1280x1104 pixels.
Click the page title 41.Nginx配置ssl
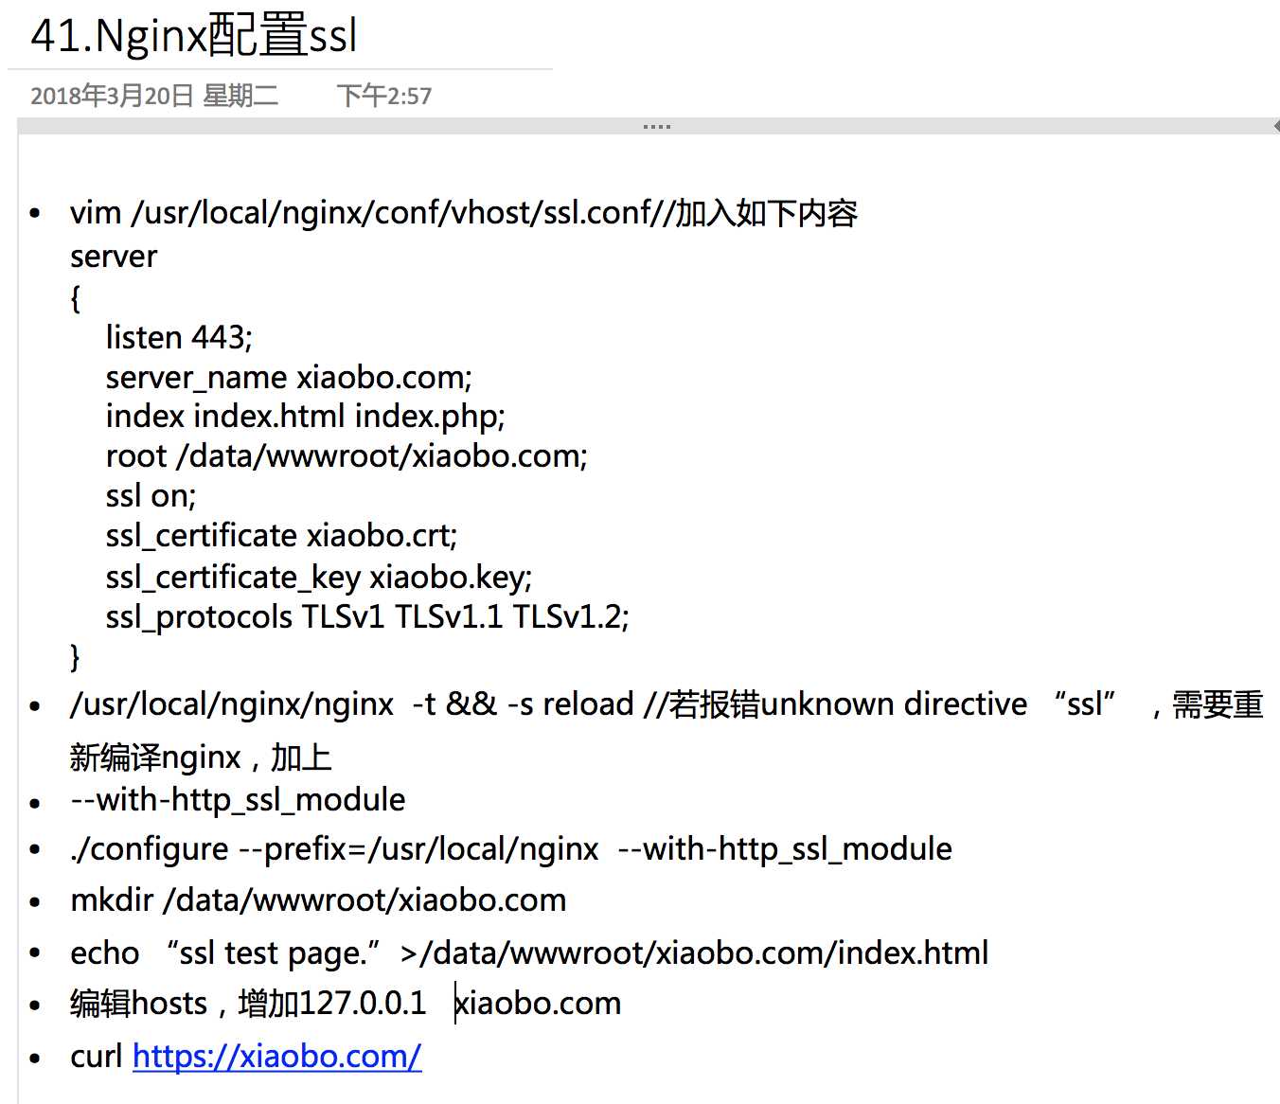(194, 36)
